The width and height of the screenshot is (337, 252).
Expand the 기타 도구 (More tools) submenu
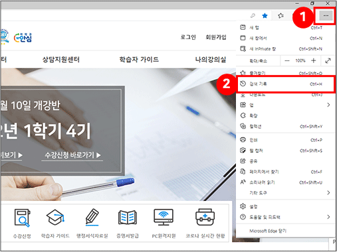click(x=286, y=193)
